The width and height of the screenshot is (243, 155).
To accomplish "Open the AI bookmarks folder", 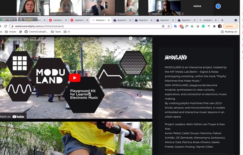I will pos(67,32).
